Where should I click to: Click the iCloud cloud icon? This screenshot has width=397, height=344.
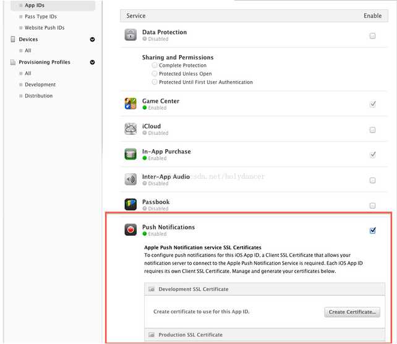tap(130, 129)
